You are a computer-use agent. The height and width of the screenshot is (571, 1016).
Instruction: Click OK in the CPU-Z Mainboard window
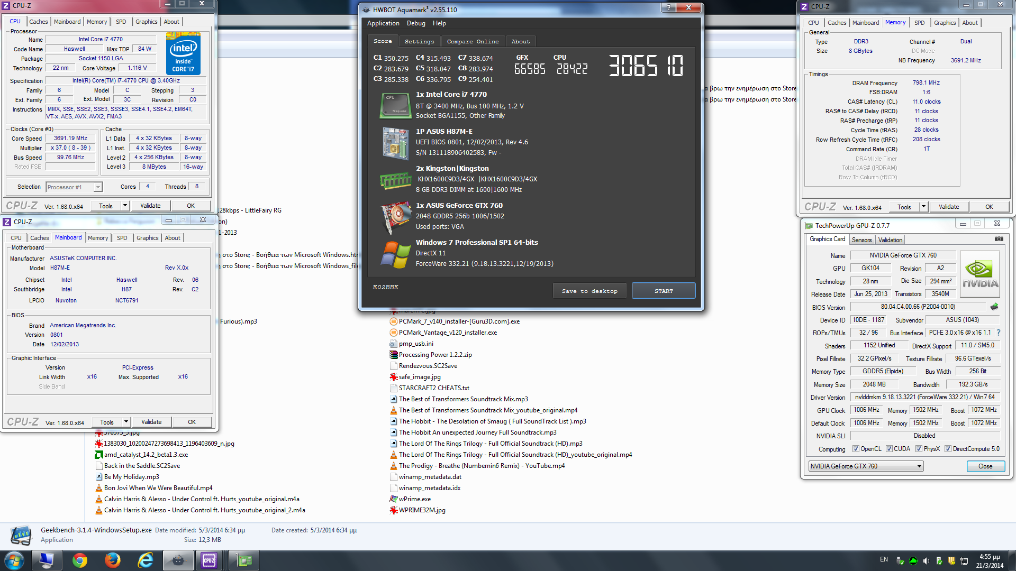192,422
